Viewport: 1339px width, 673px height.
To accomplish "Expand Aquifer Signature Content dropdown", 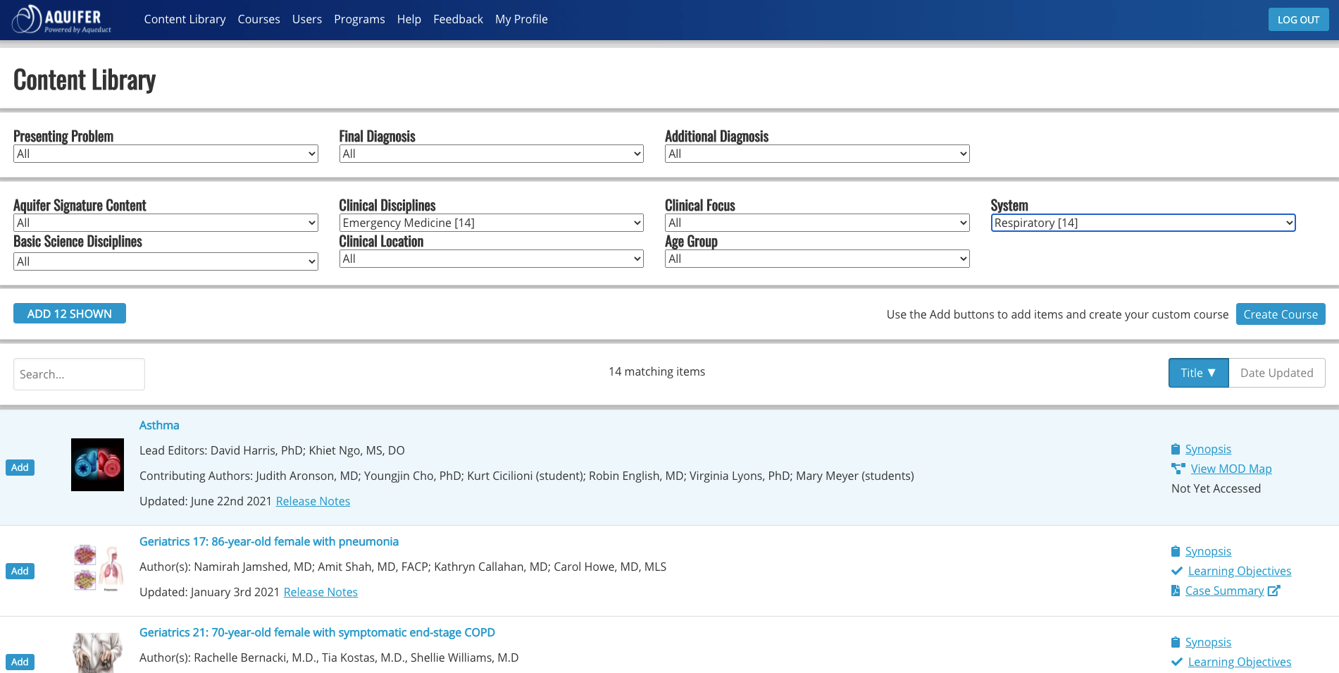I will click(166, 223).
